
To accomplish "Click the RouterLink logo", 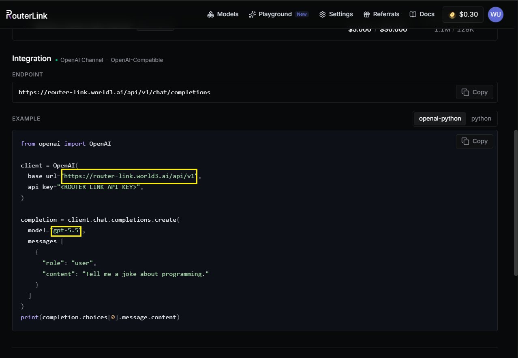I will coord(27,15).
